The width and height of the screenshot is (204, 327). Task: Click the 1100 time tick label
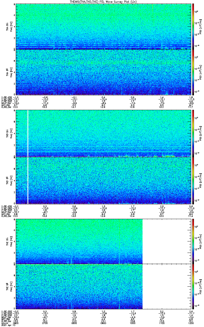[162, 323]
